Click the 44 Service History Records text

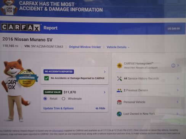click(141, 79)
